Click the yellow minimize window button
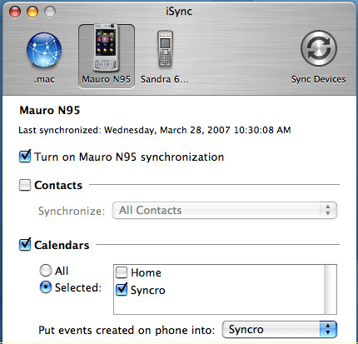The height and width of the screenshot is (344, 358). [x=32, y=12]
